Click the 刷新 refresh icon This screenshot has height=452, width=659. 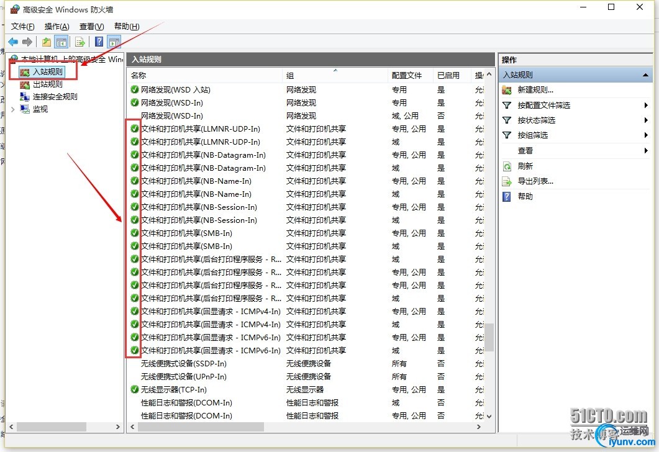(507, 166)
